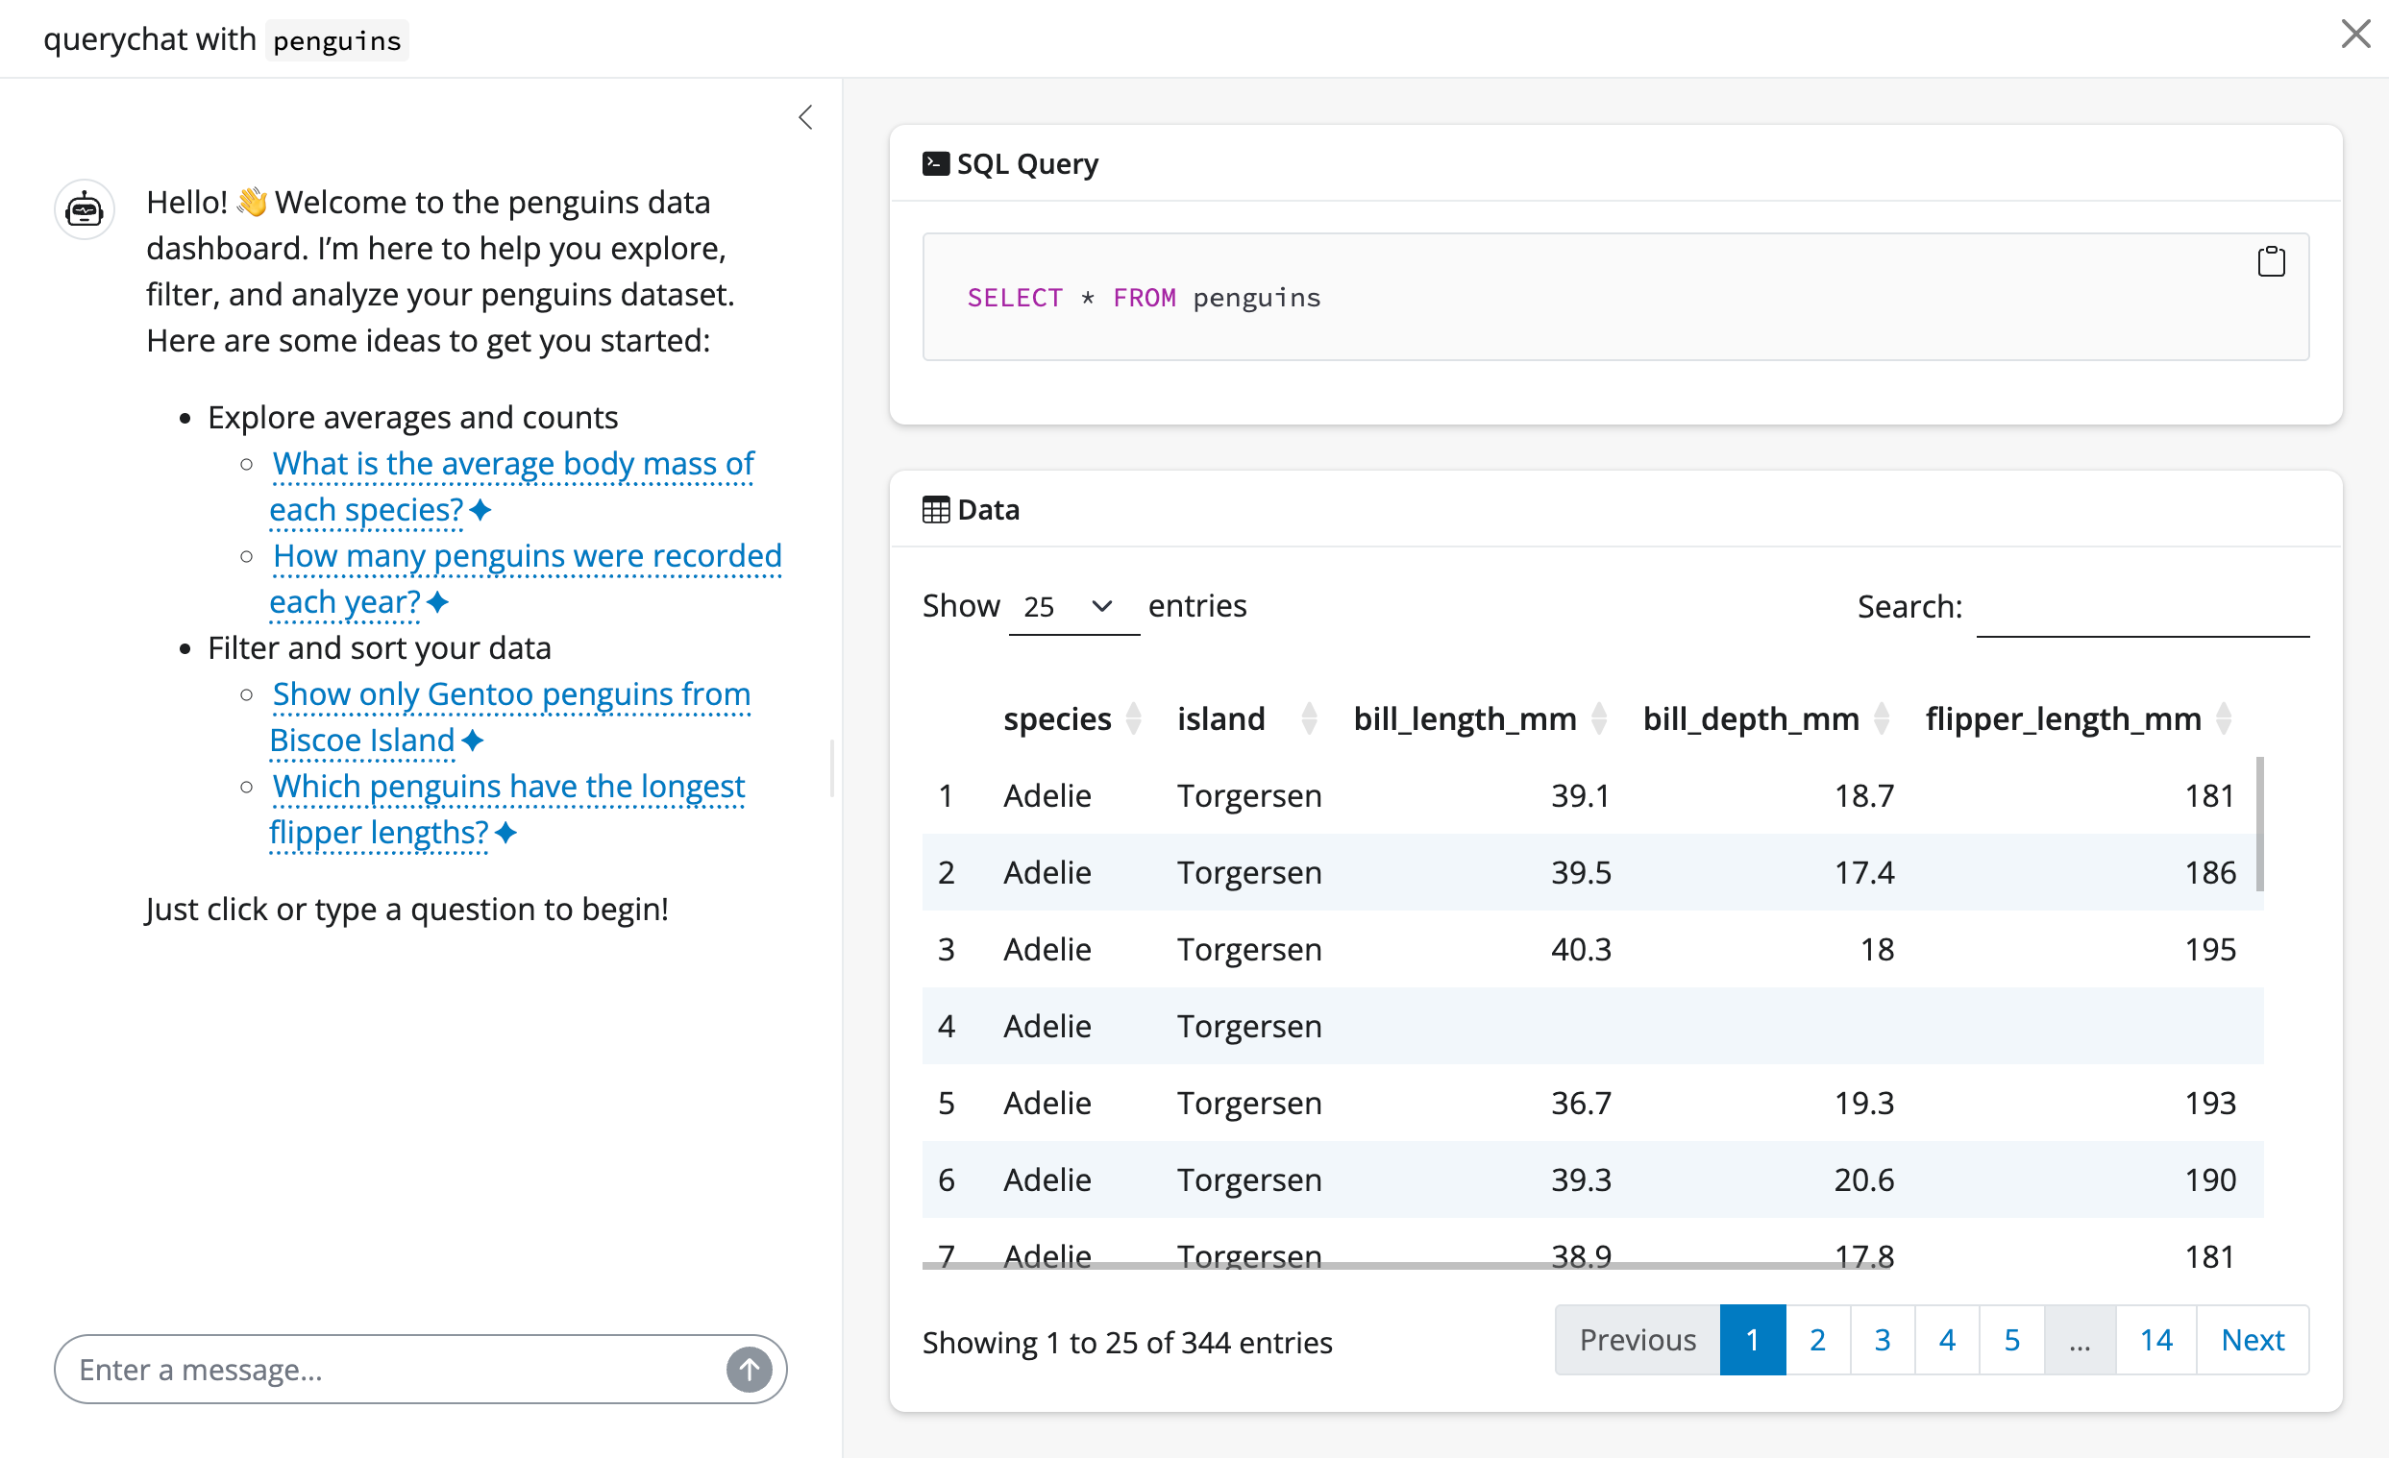2389x1458 pixels.
Task: Click the table grid icon beside Data heading
Action: point(935,509)
